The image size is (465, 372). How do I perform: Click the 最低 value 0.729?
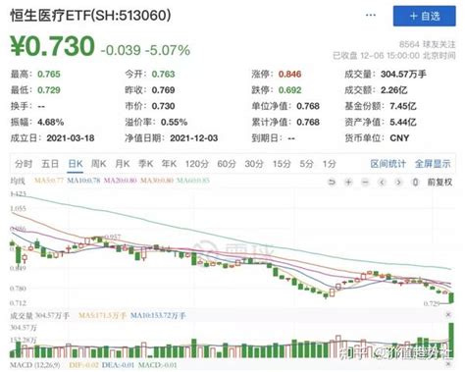[49, 90]
